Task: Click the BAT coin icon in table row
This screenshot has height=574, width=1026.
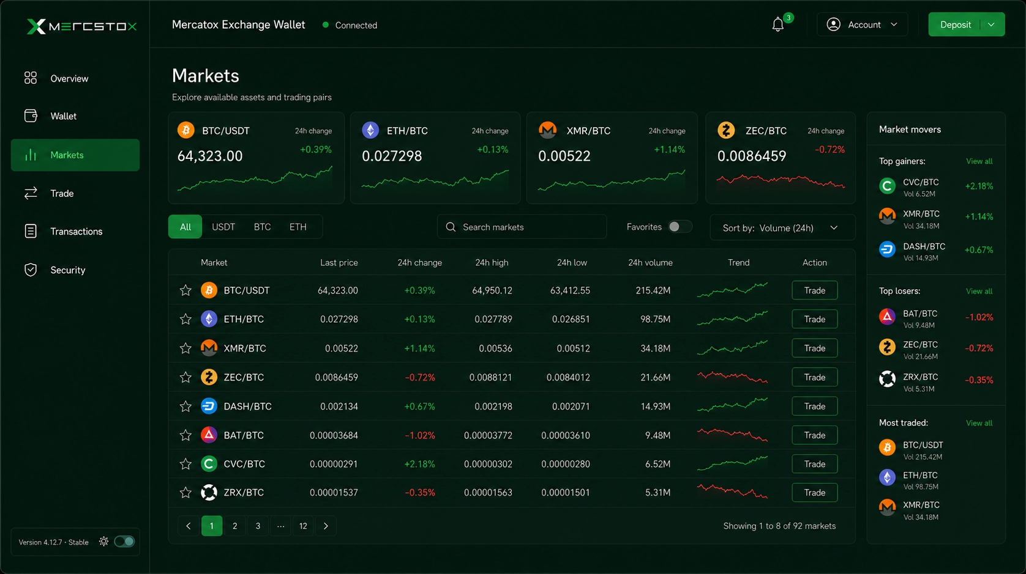Action: (x=209, y=435)
